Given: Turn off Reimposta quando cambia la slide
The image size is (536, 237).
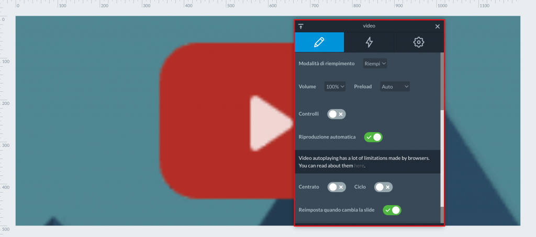Looking at the screenshot, I should tap(392, 210).
